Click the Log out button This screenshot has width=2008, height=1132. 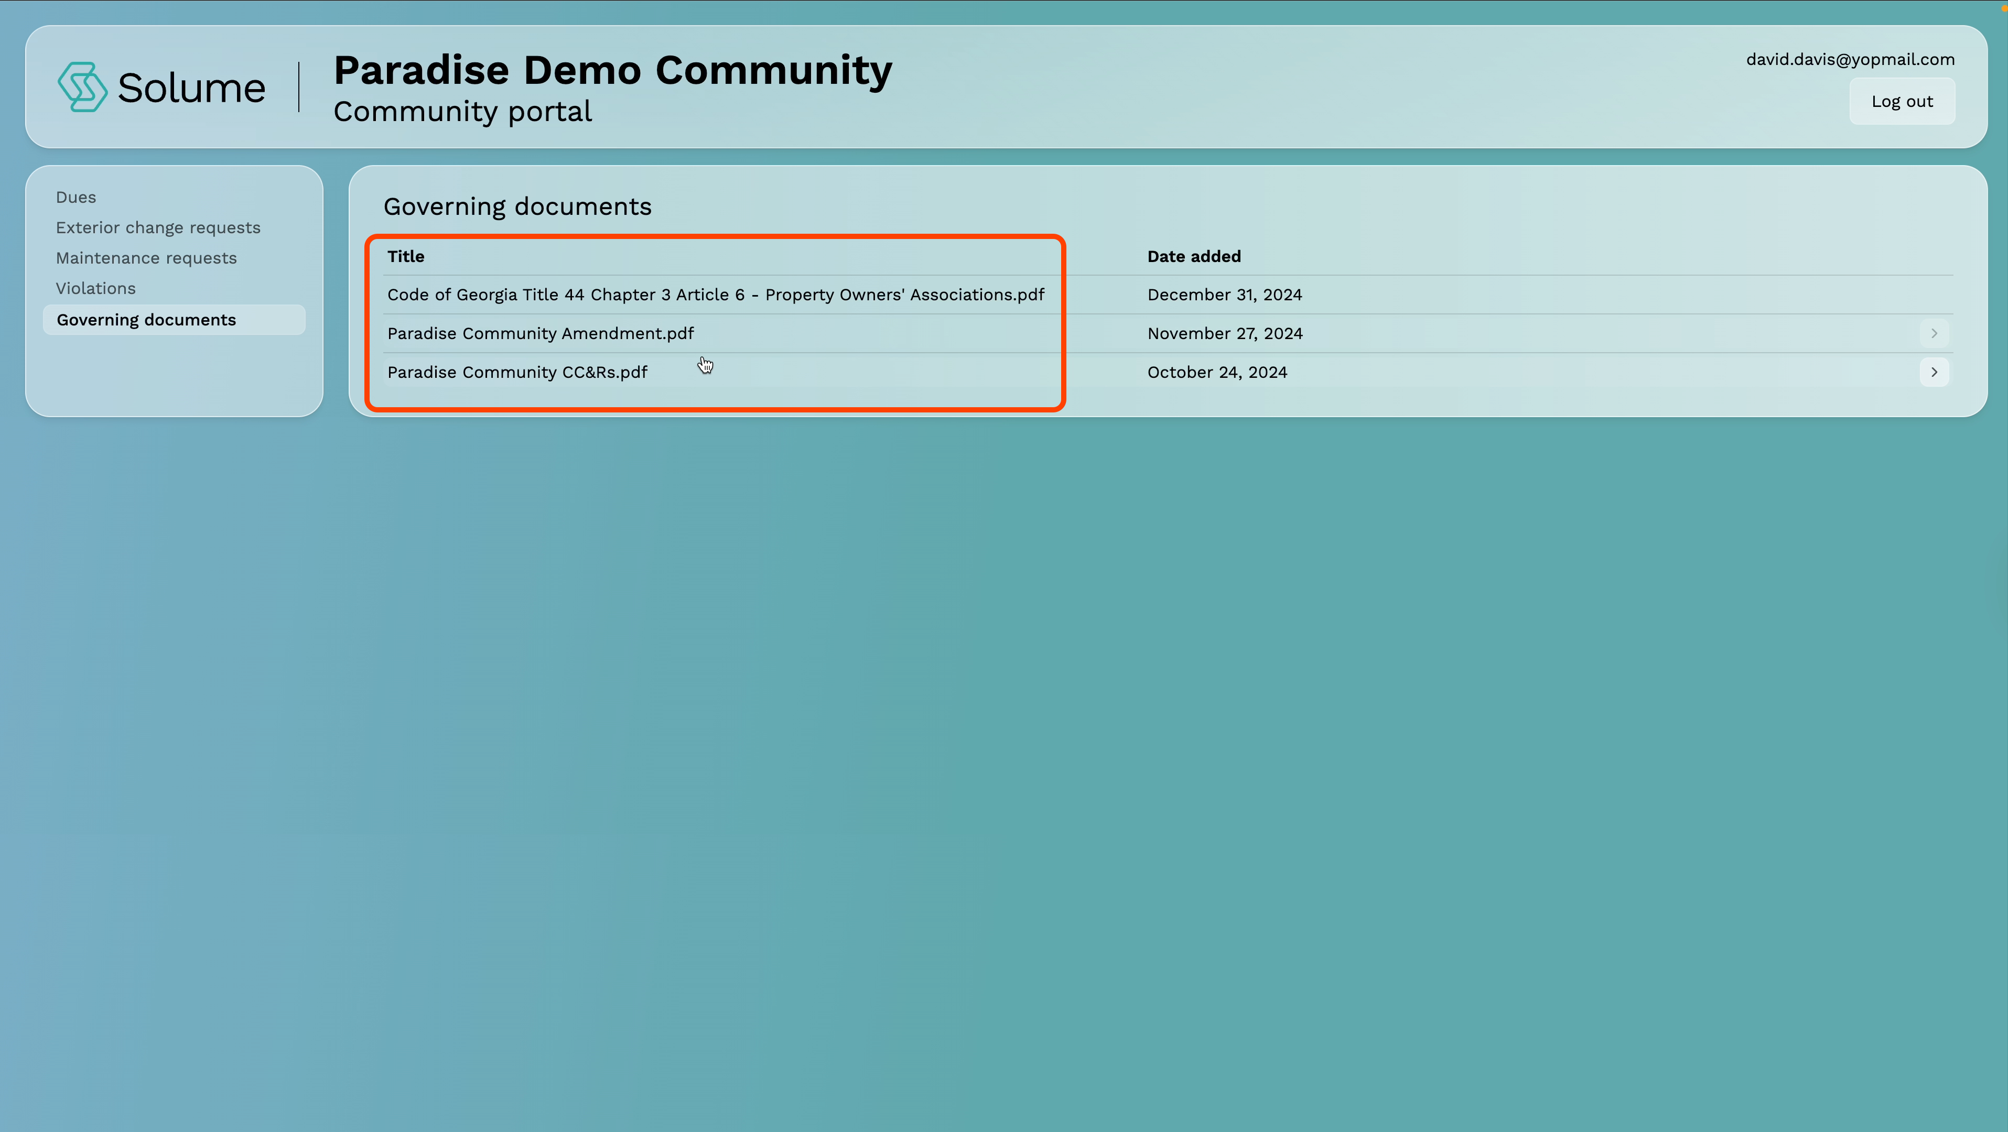tap(1902, 101)
